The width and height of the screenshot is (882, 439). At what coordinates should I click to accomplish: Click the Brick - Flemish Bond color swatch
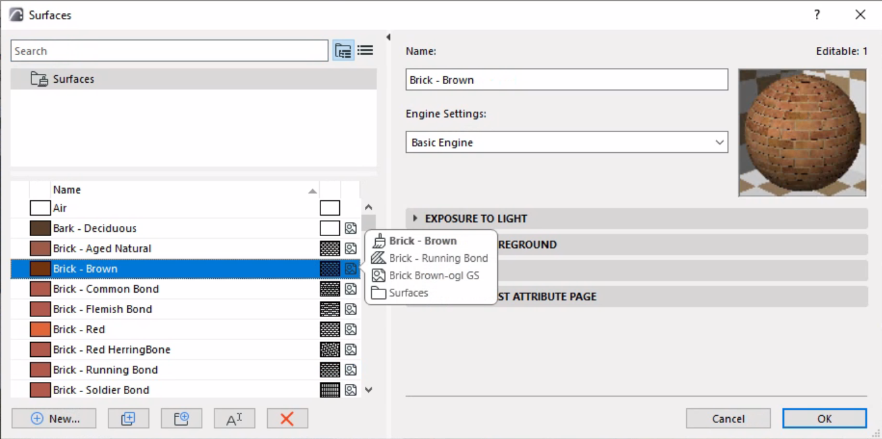click(x=40, y=309)
